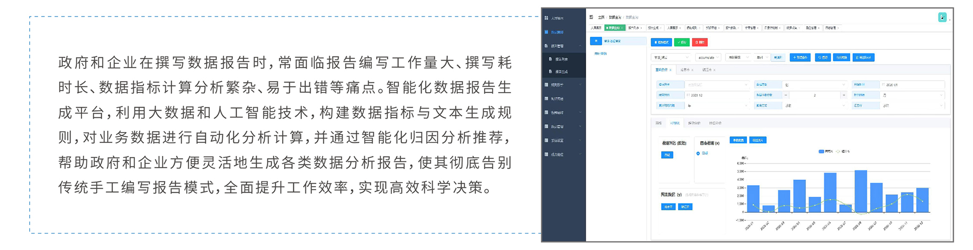
Task: Select the green highlighted tab in tab bar
Action: point(615,28)
